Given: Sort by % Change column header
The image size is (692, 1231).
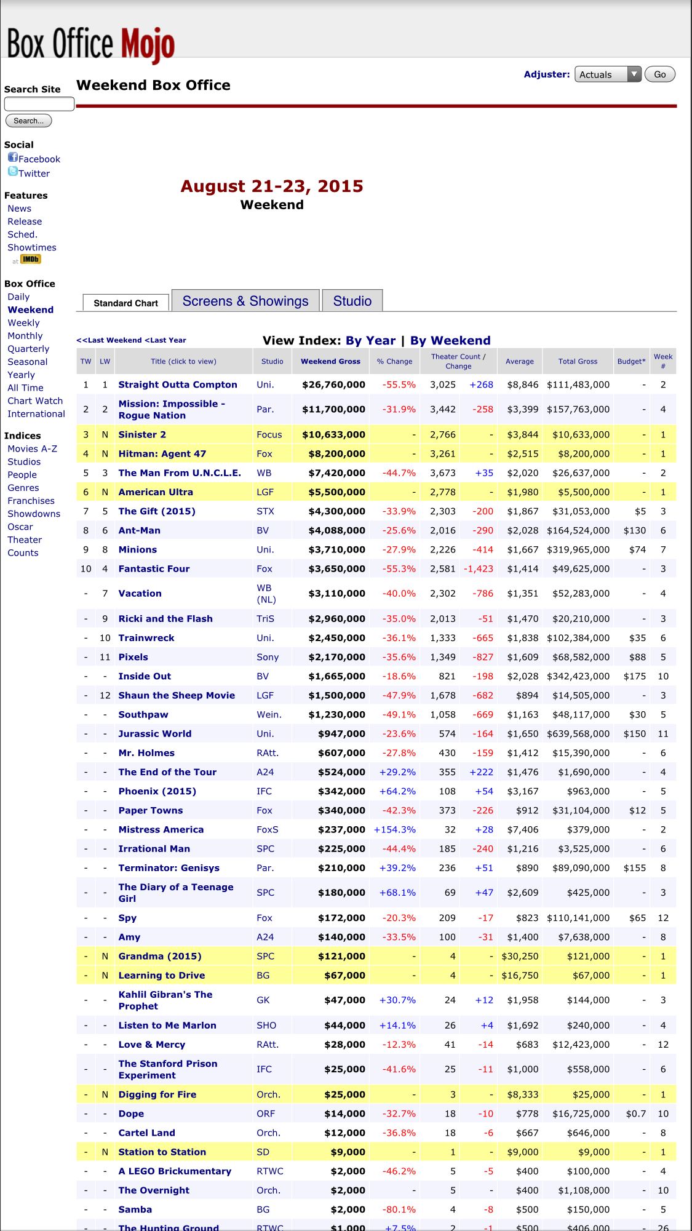Looking at the screenshot, I should 394,362.
